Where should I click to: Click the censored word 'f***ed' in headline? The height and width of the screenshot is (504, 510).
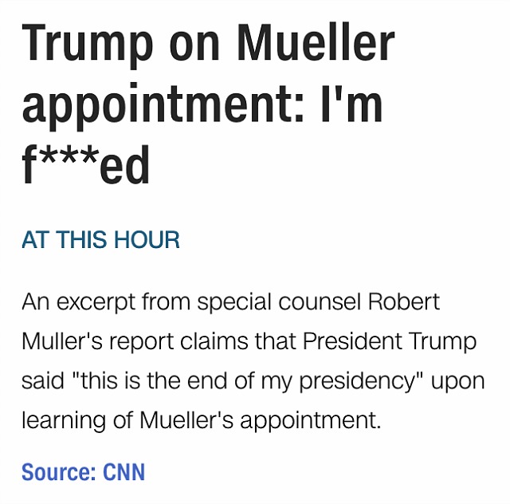point(85,165)
